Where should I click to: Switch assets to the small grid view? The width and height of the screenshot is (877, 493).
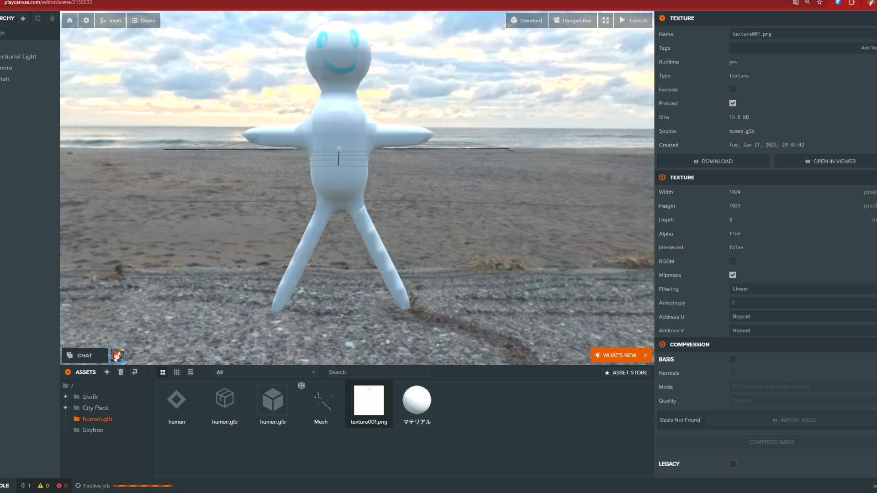click(177, 372)
